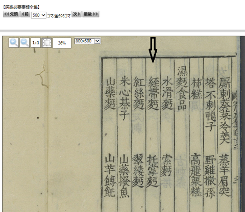Click the 米心棊子 text on the page image

point(125,98)
